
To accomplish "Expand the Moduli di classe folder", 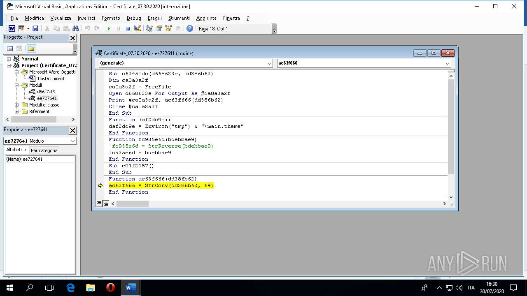I will click(17, 105).
